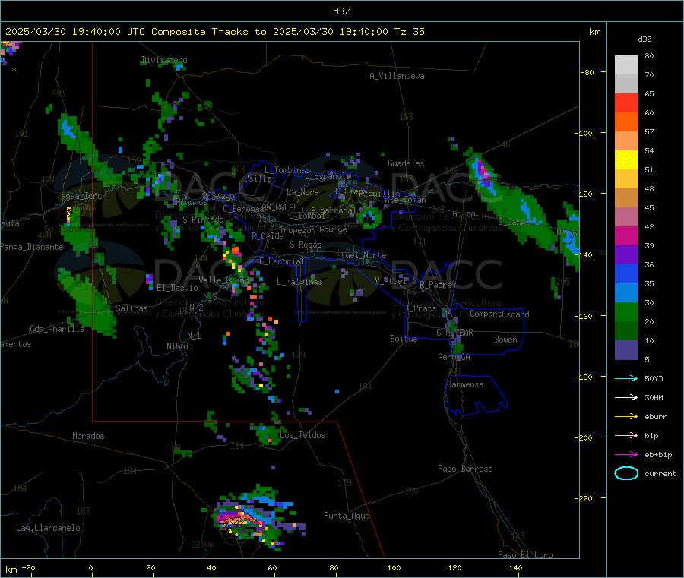
Task: Click the Atuel_Norte map label
Action: click(x=361, y=255)
